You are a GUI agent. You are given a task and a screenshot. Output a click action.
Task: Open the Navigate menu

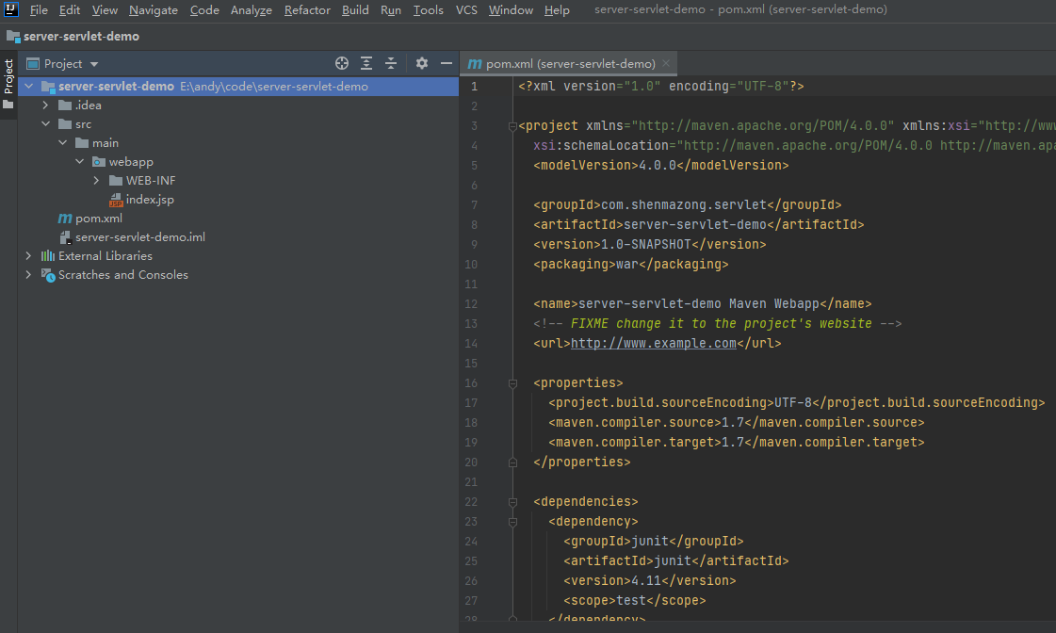154,10
